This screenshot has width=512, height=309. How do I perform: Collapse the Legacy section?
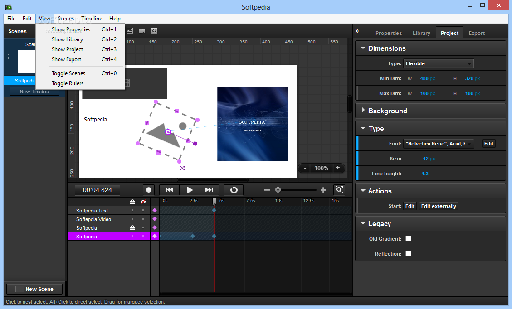[363, 223]
